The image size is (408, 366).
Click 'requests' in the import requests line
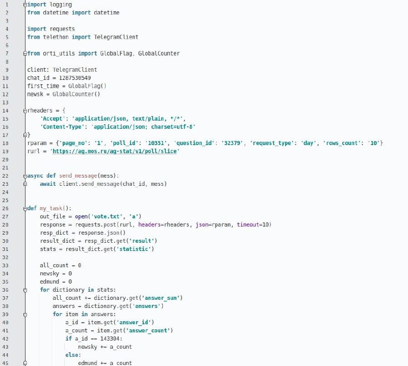[x=62, y=29]
